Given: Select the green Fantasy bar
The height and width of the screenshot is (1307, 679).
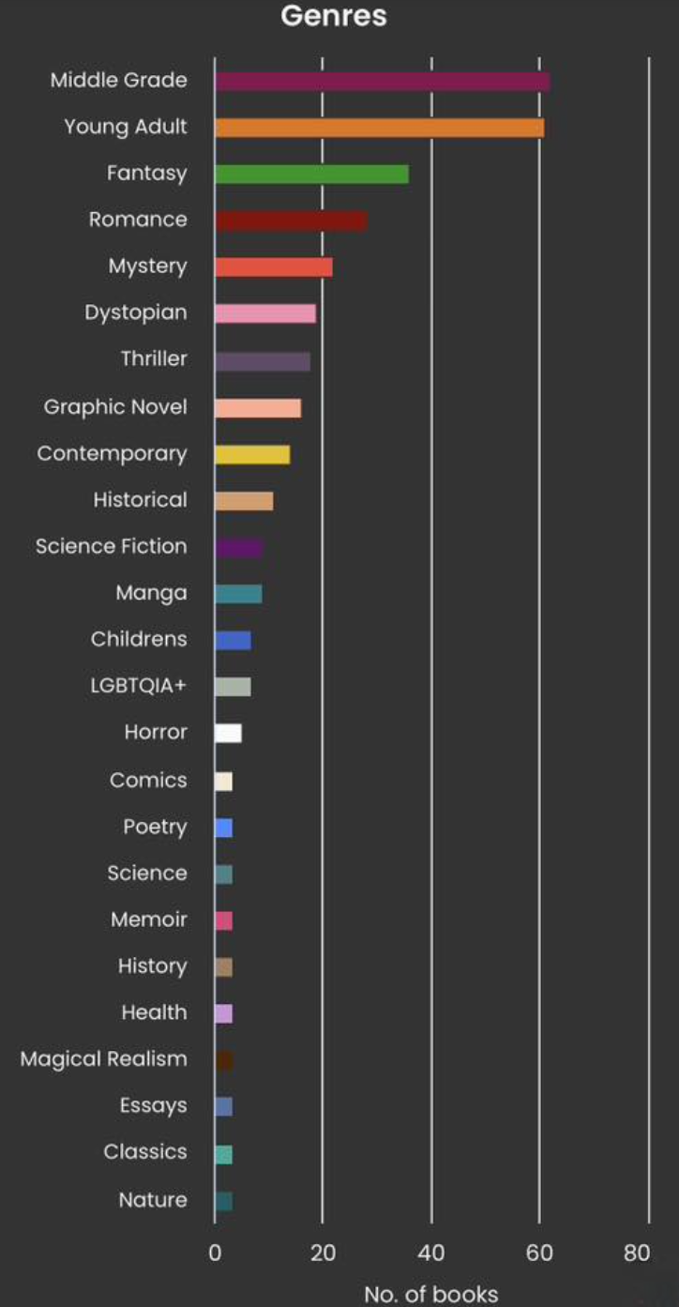Looking at the screenshot, I should point(311,174).
